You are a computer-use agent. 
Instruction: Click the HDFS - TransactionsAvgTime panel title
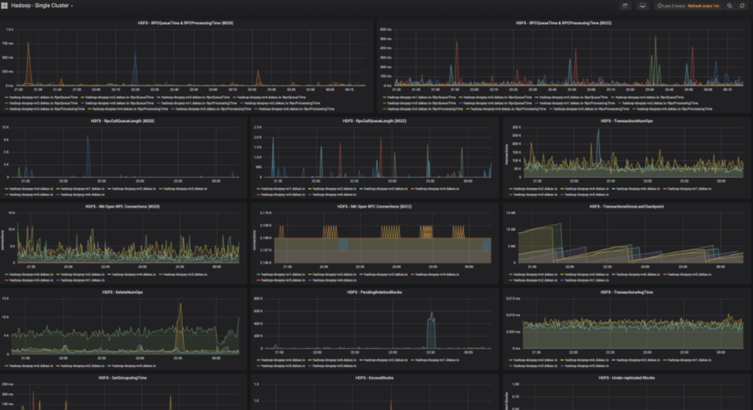(627, 292)
